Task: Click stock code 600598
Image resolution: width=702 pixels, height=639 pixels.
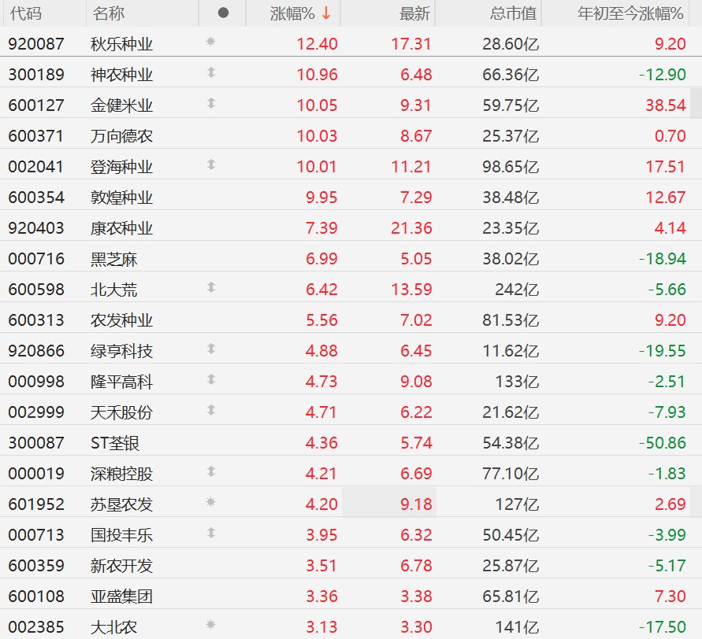Action: click(36, 290)
